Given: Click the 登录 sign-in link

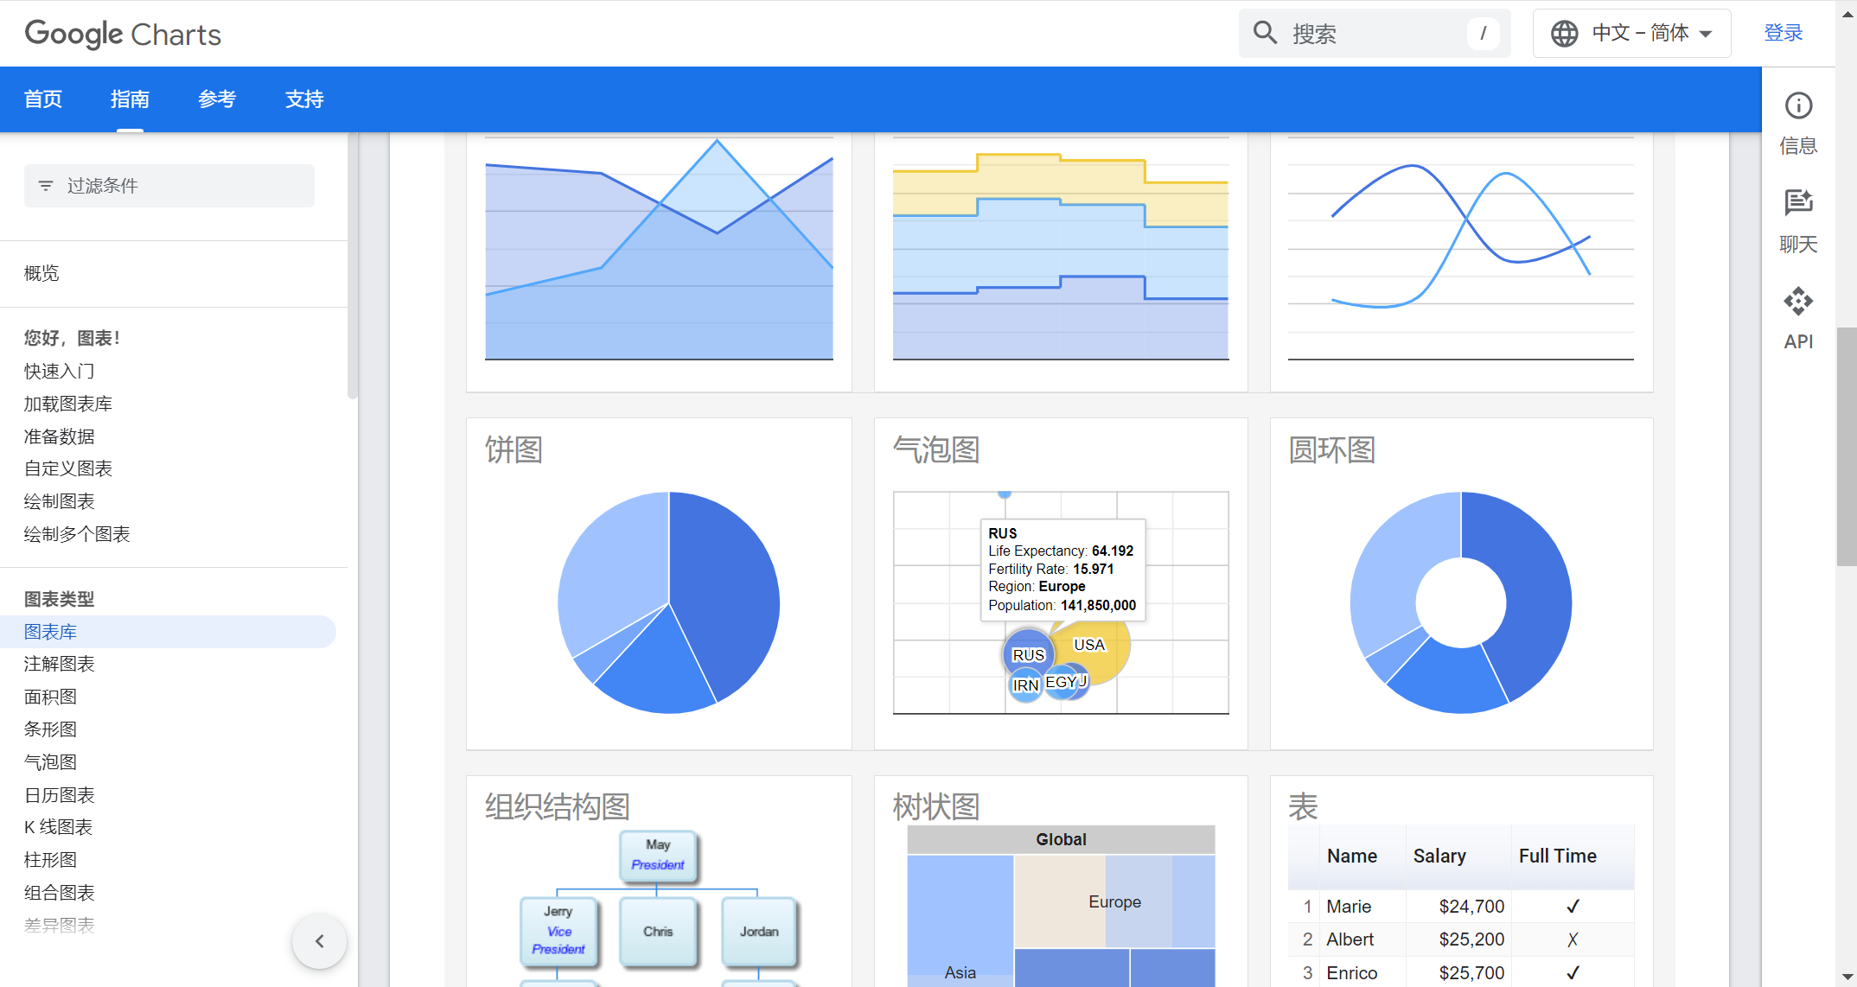Looking at the screenshot, I should click(1783, 33).
